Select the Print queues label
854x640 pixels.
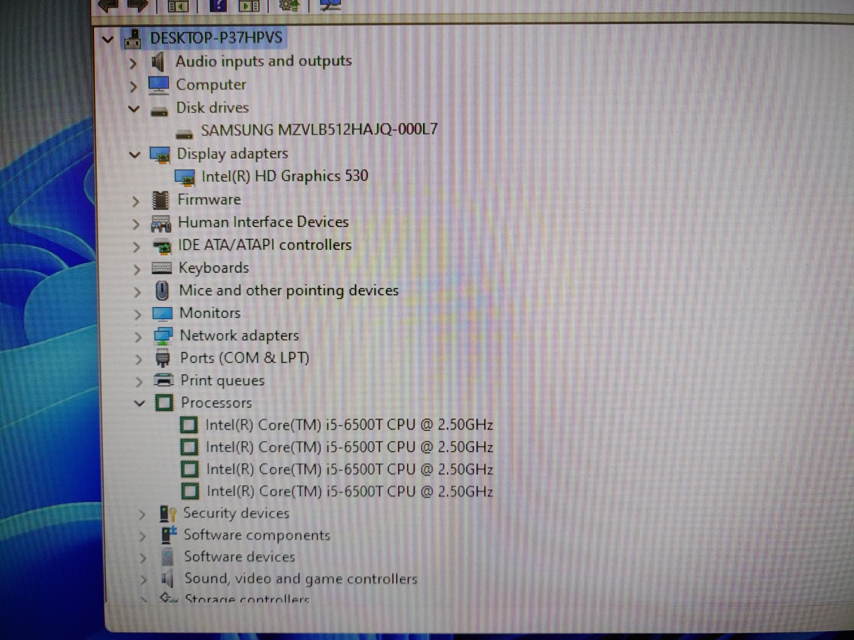click(x=222, y=380)
